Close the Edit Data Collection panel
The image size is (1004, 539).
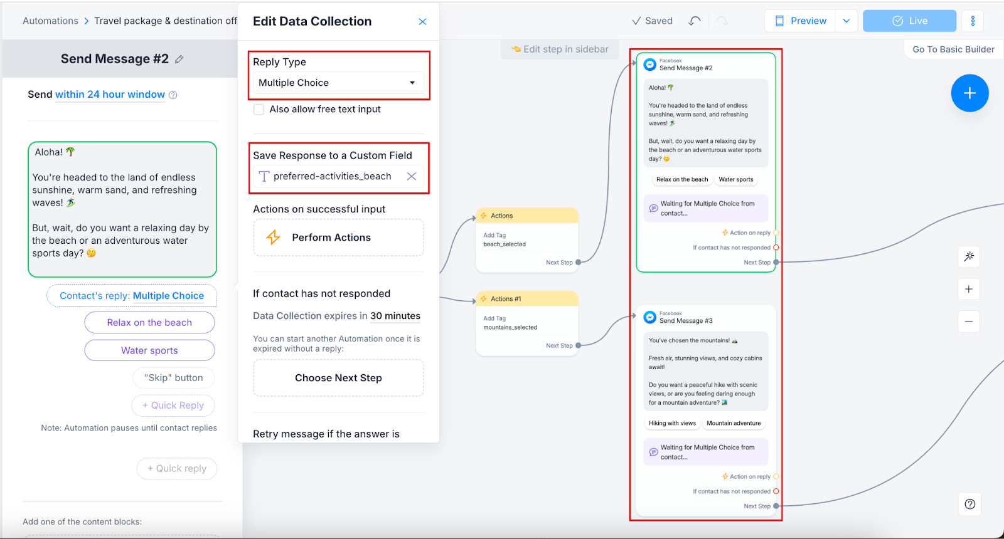click(422, 22)
